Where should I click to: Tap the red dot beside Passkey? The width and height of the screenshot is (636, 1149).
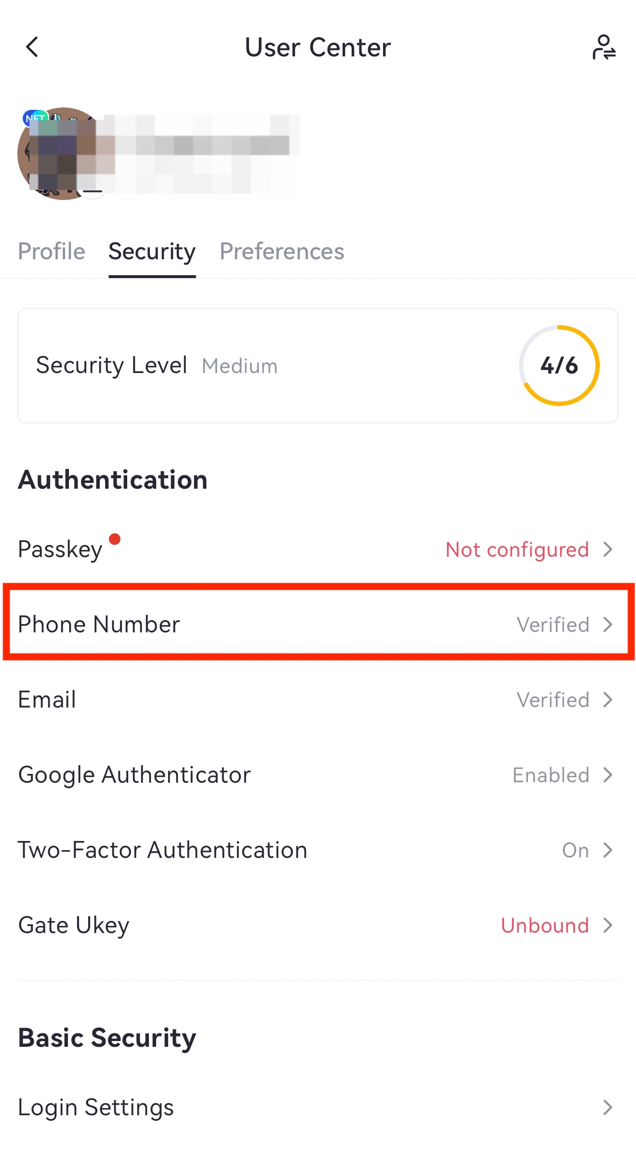pos(115,539)
